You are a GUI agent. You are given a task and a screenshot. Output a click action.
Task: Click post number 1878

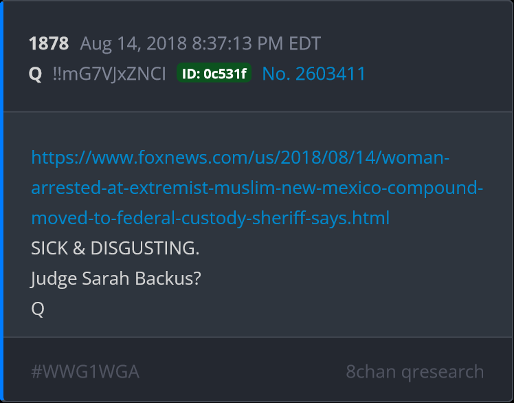pyautogui.click(x=49, y=43)
